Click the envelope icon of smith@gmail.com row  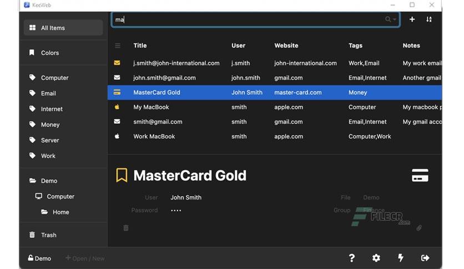click(x=117, y=122)
